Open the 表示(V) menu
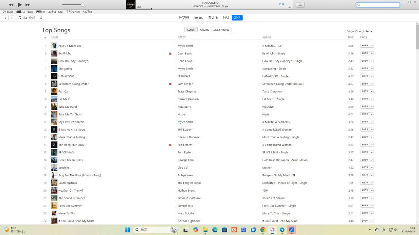Image resolution: width=419 pixels, height=235 pixels. coord(40,12)
